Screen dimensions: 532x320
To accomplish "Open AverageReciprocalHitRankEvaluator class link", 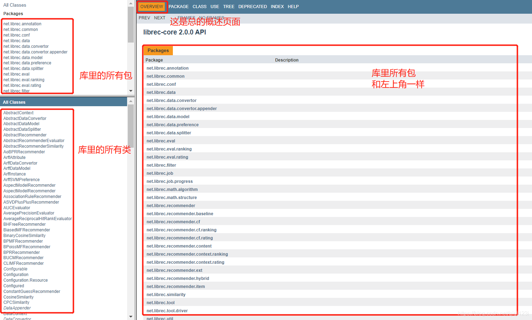I will pos(38,219).
